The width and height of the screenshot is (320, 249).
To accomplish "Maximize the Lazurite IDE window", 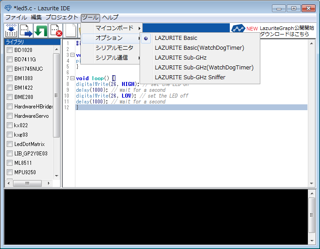I will [x=294, y=9].
